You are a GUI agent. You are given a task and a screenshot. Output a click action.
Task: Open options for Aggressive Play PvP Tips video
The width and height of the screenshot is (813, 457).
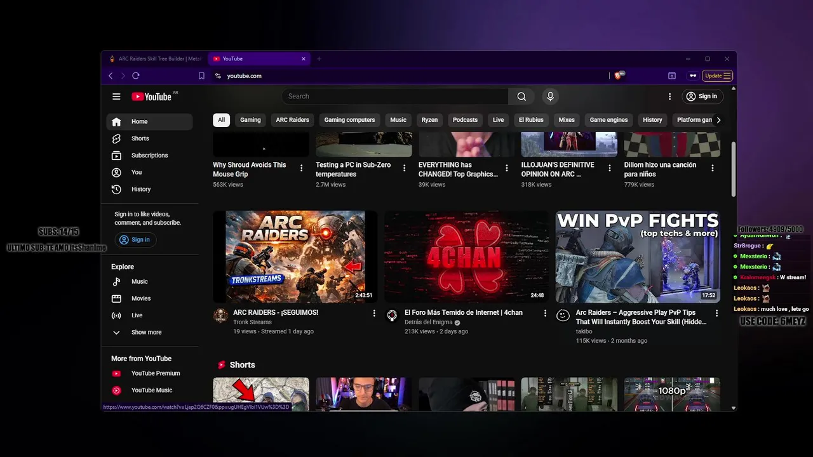click(716, 314)
